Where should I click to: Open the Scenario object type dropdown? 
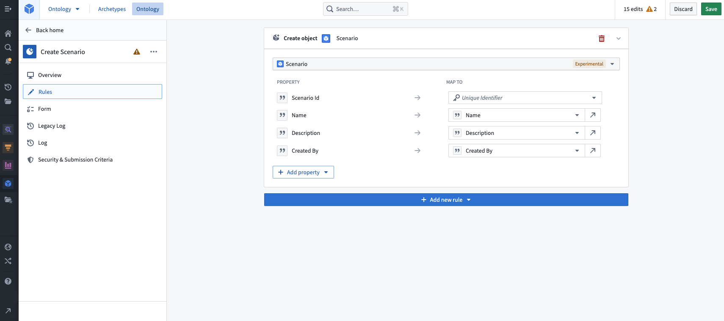tap(446, 64)
